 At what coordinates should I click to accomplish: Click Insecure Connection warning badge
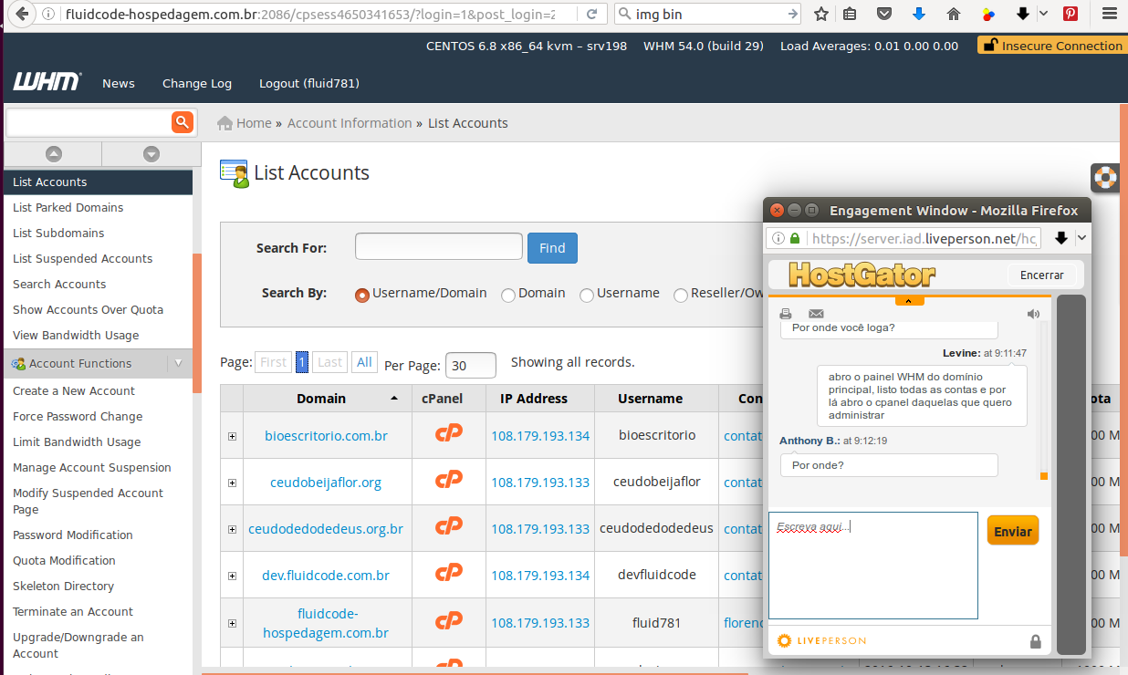tap(1050, 46)
